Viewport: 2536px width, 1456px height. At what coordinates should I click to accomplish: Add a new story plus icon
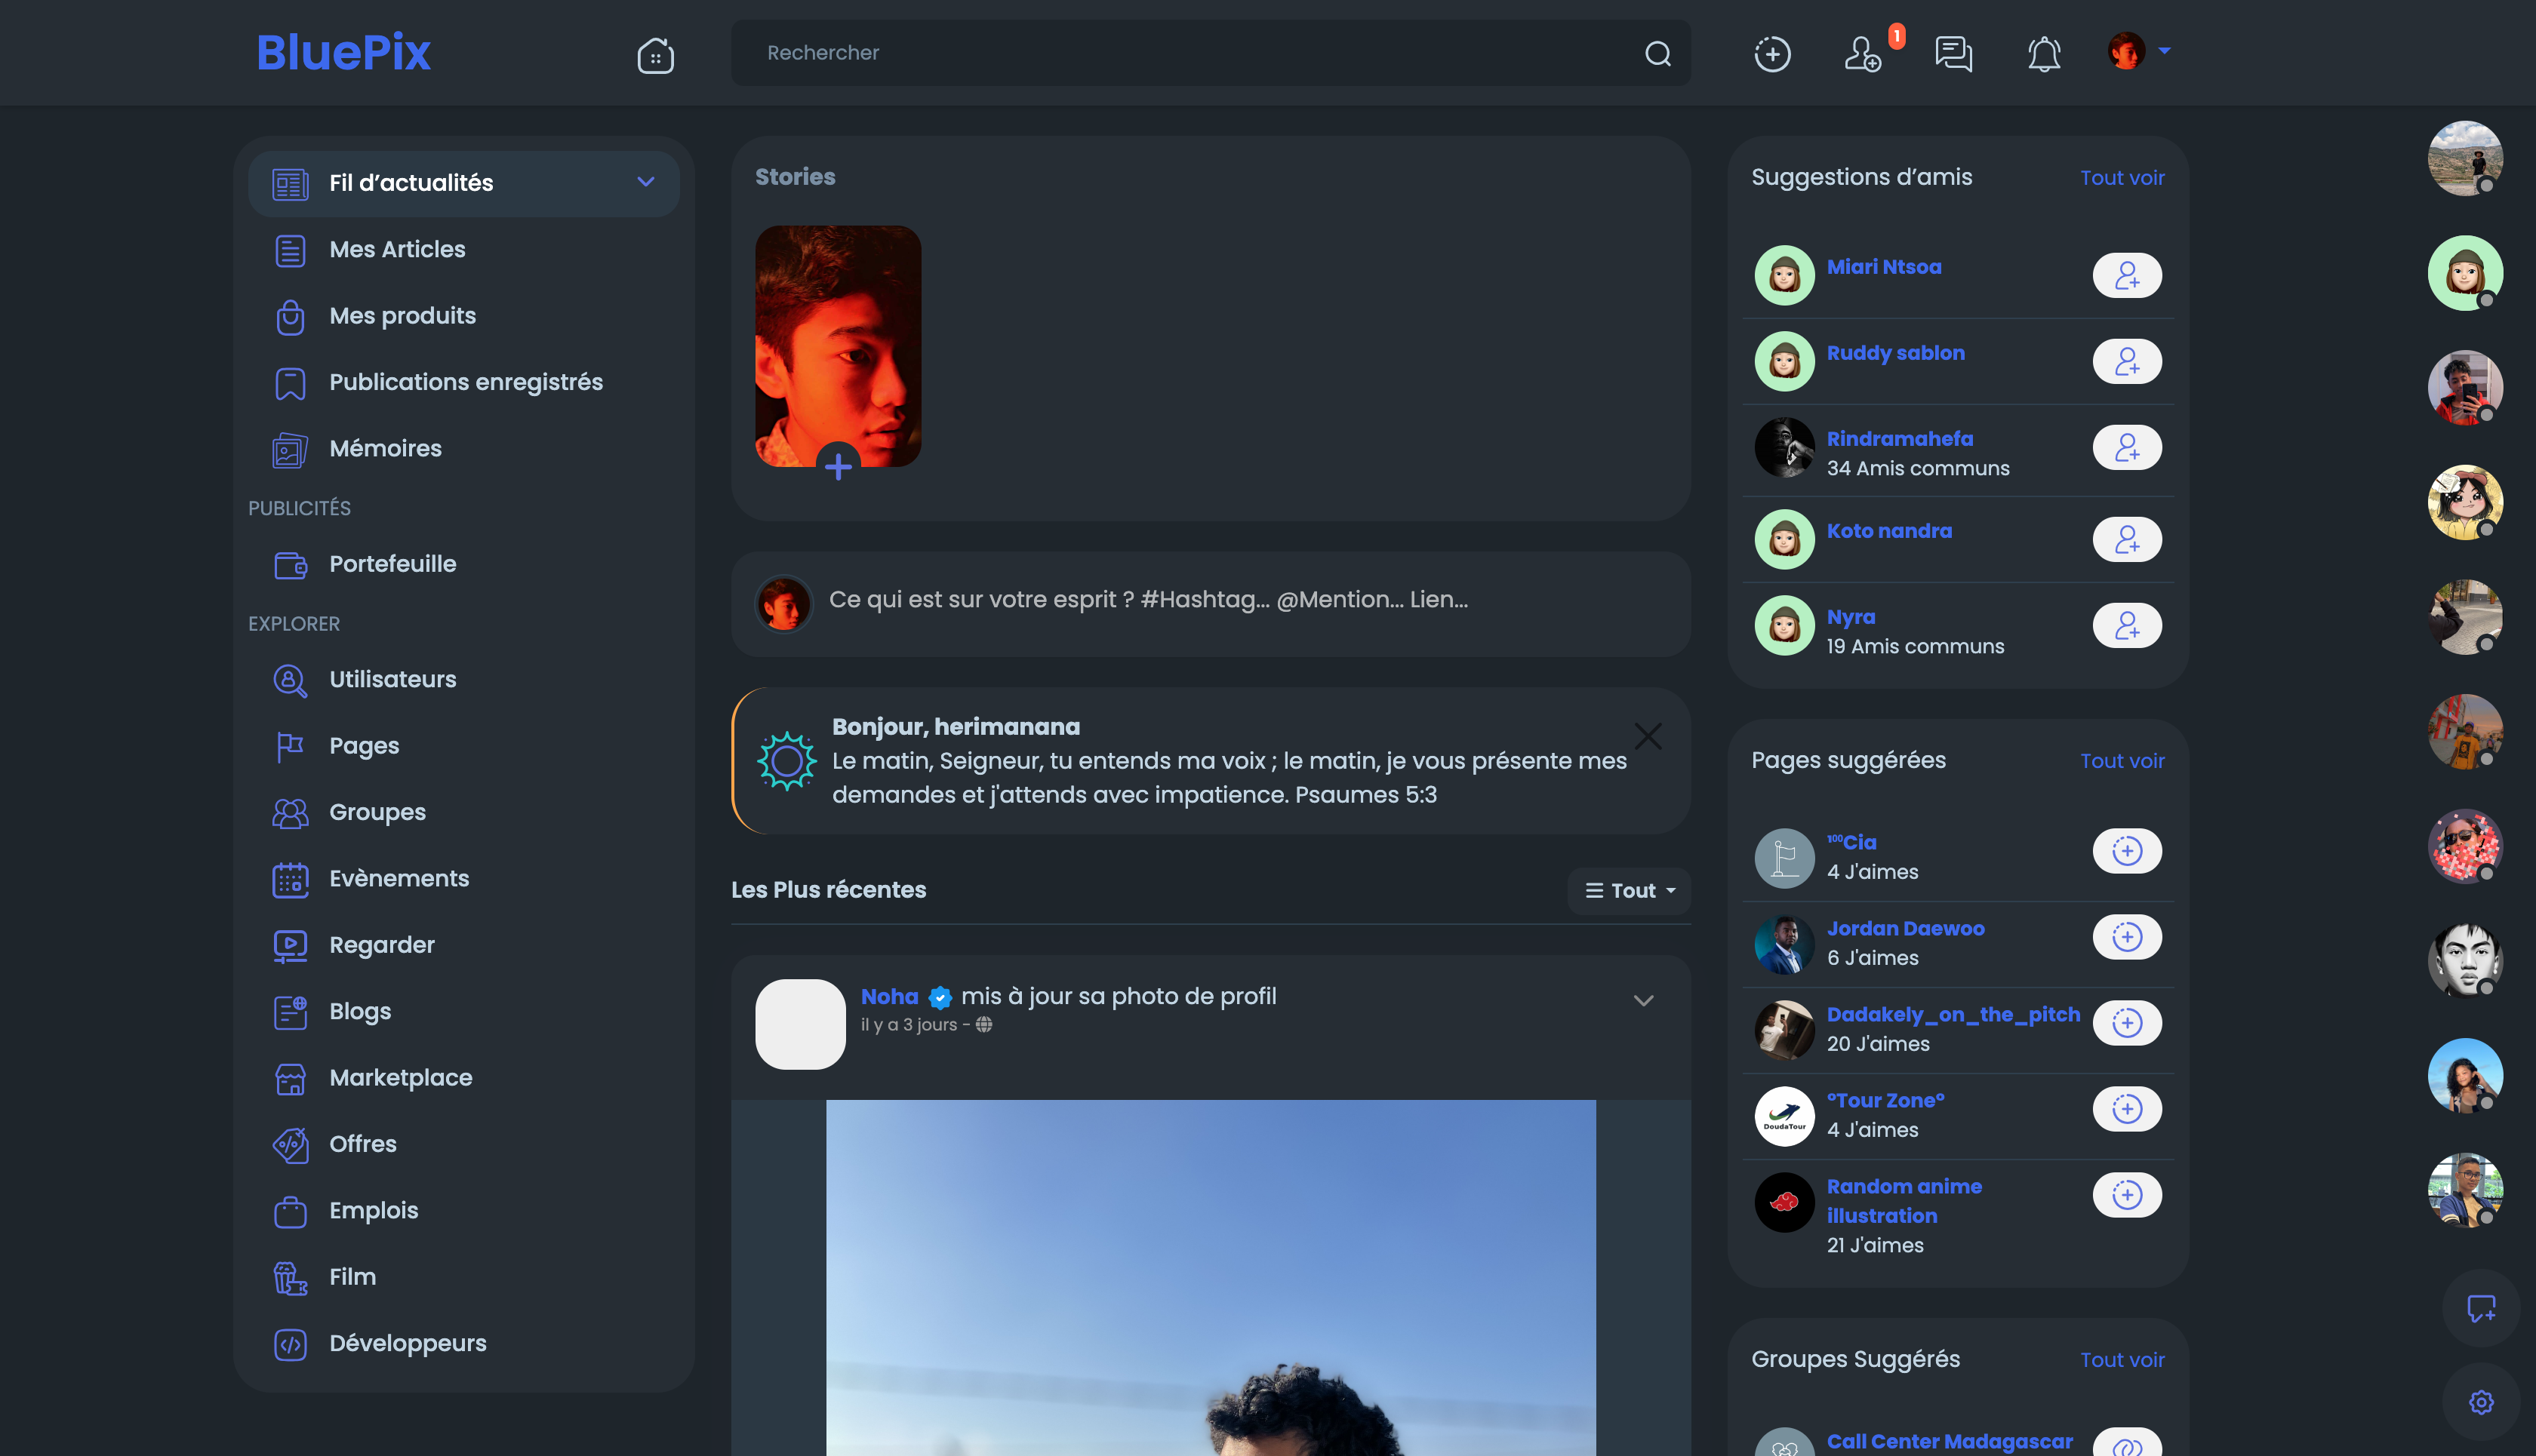[x=839, y=466]
